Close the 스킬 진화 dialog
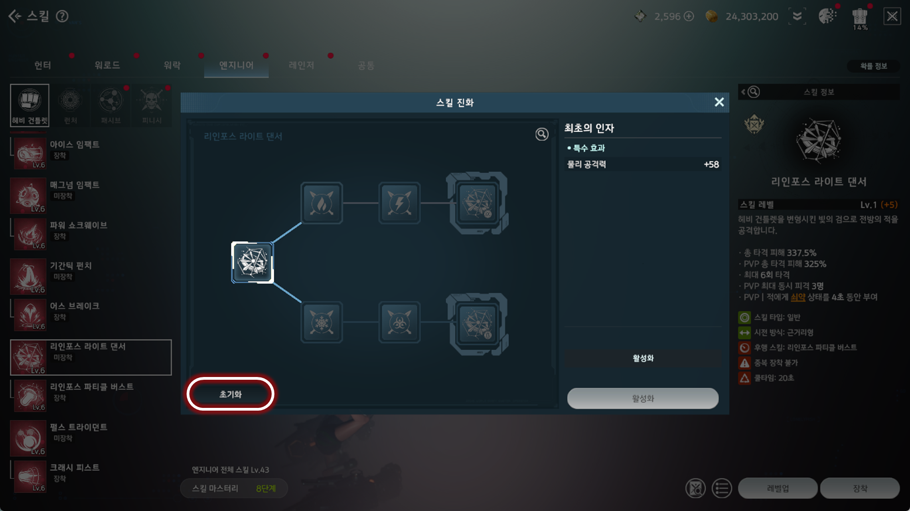 click(719, 102)
